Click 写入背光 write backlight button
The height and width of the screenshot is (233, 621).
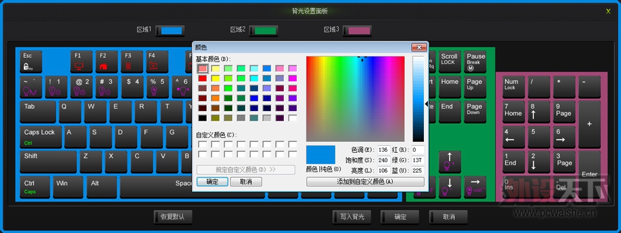(x=352, y=217)
